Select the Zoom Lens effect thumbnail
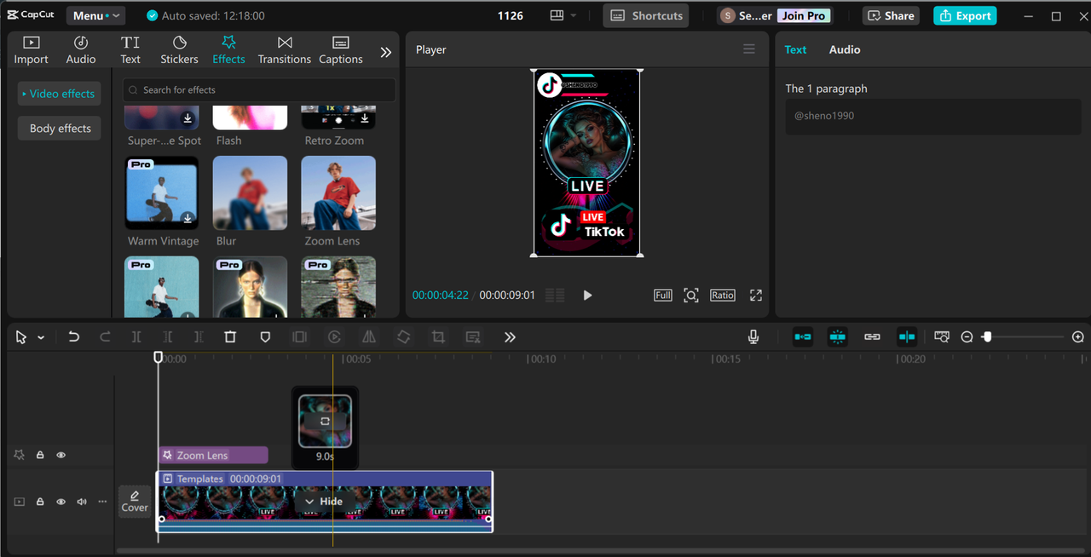1091x557 pixels. (x=338, y=192)
